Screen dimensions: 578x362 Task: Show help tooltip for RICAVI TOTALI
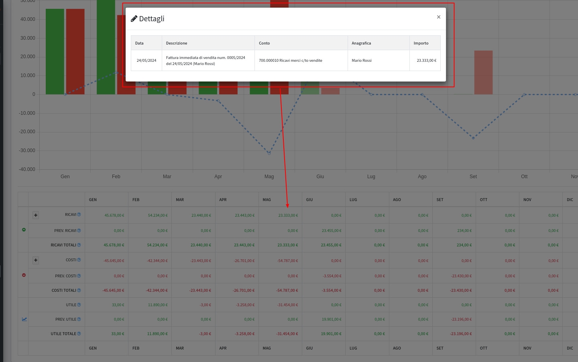79,245
